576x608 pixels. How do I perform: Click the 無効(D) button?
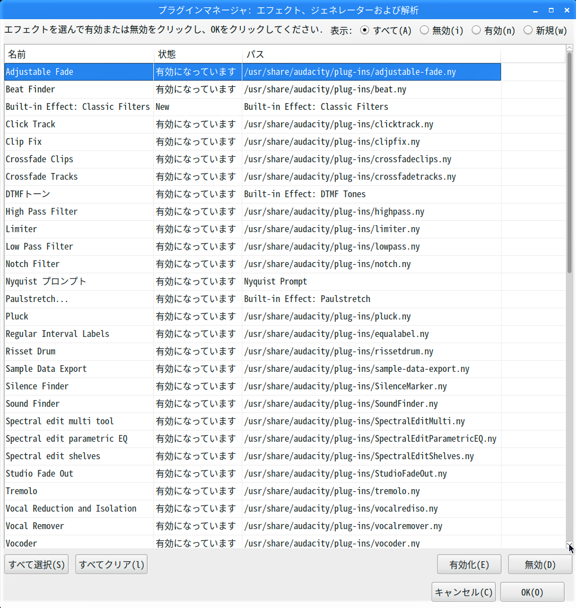click(x=540, y=565)
